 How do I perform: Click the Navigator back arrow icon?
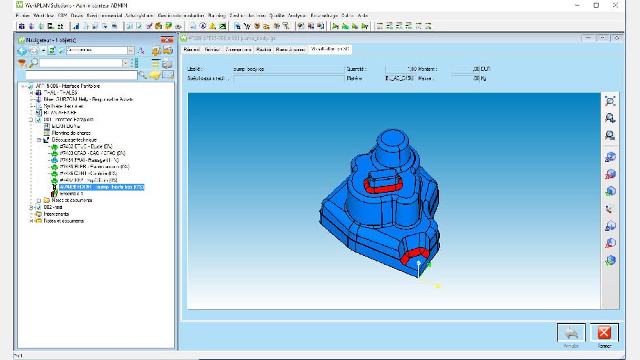pos(22,50)
